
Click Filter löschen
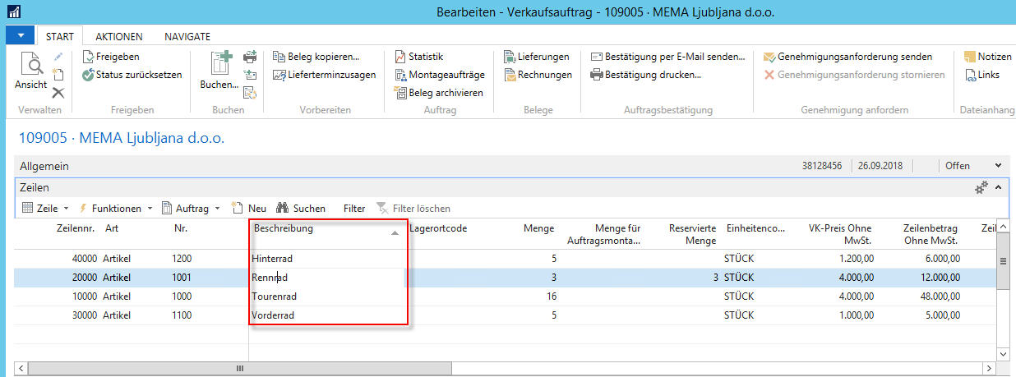point(413,209)
